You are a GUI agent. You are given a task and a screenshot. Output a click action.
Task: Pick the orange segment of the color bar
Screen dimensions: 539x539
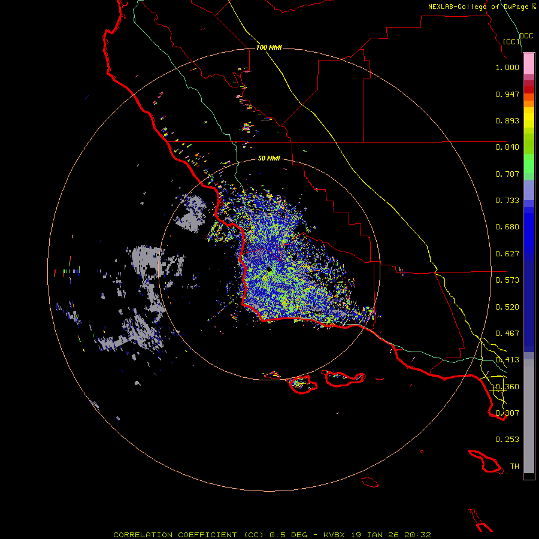[529, 101]
